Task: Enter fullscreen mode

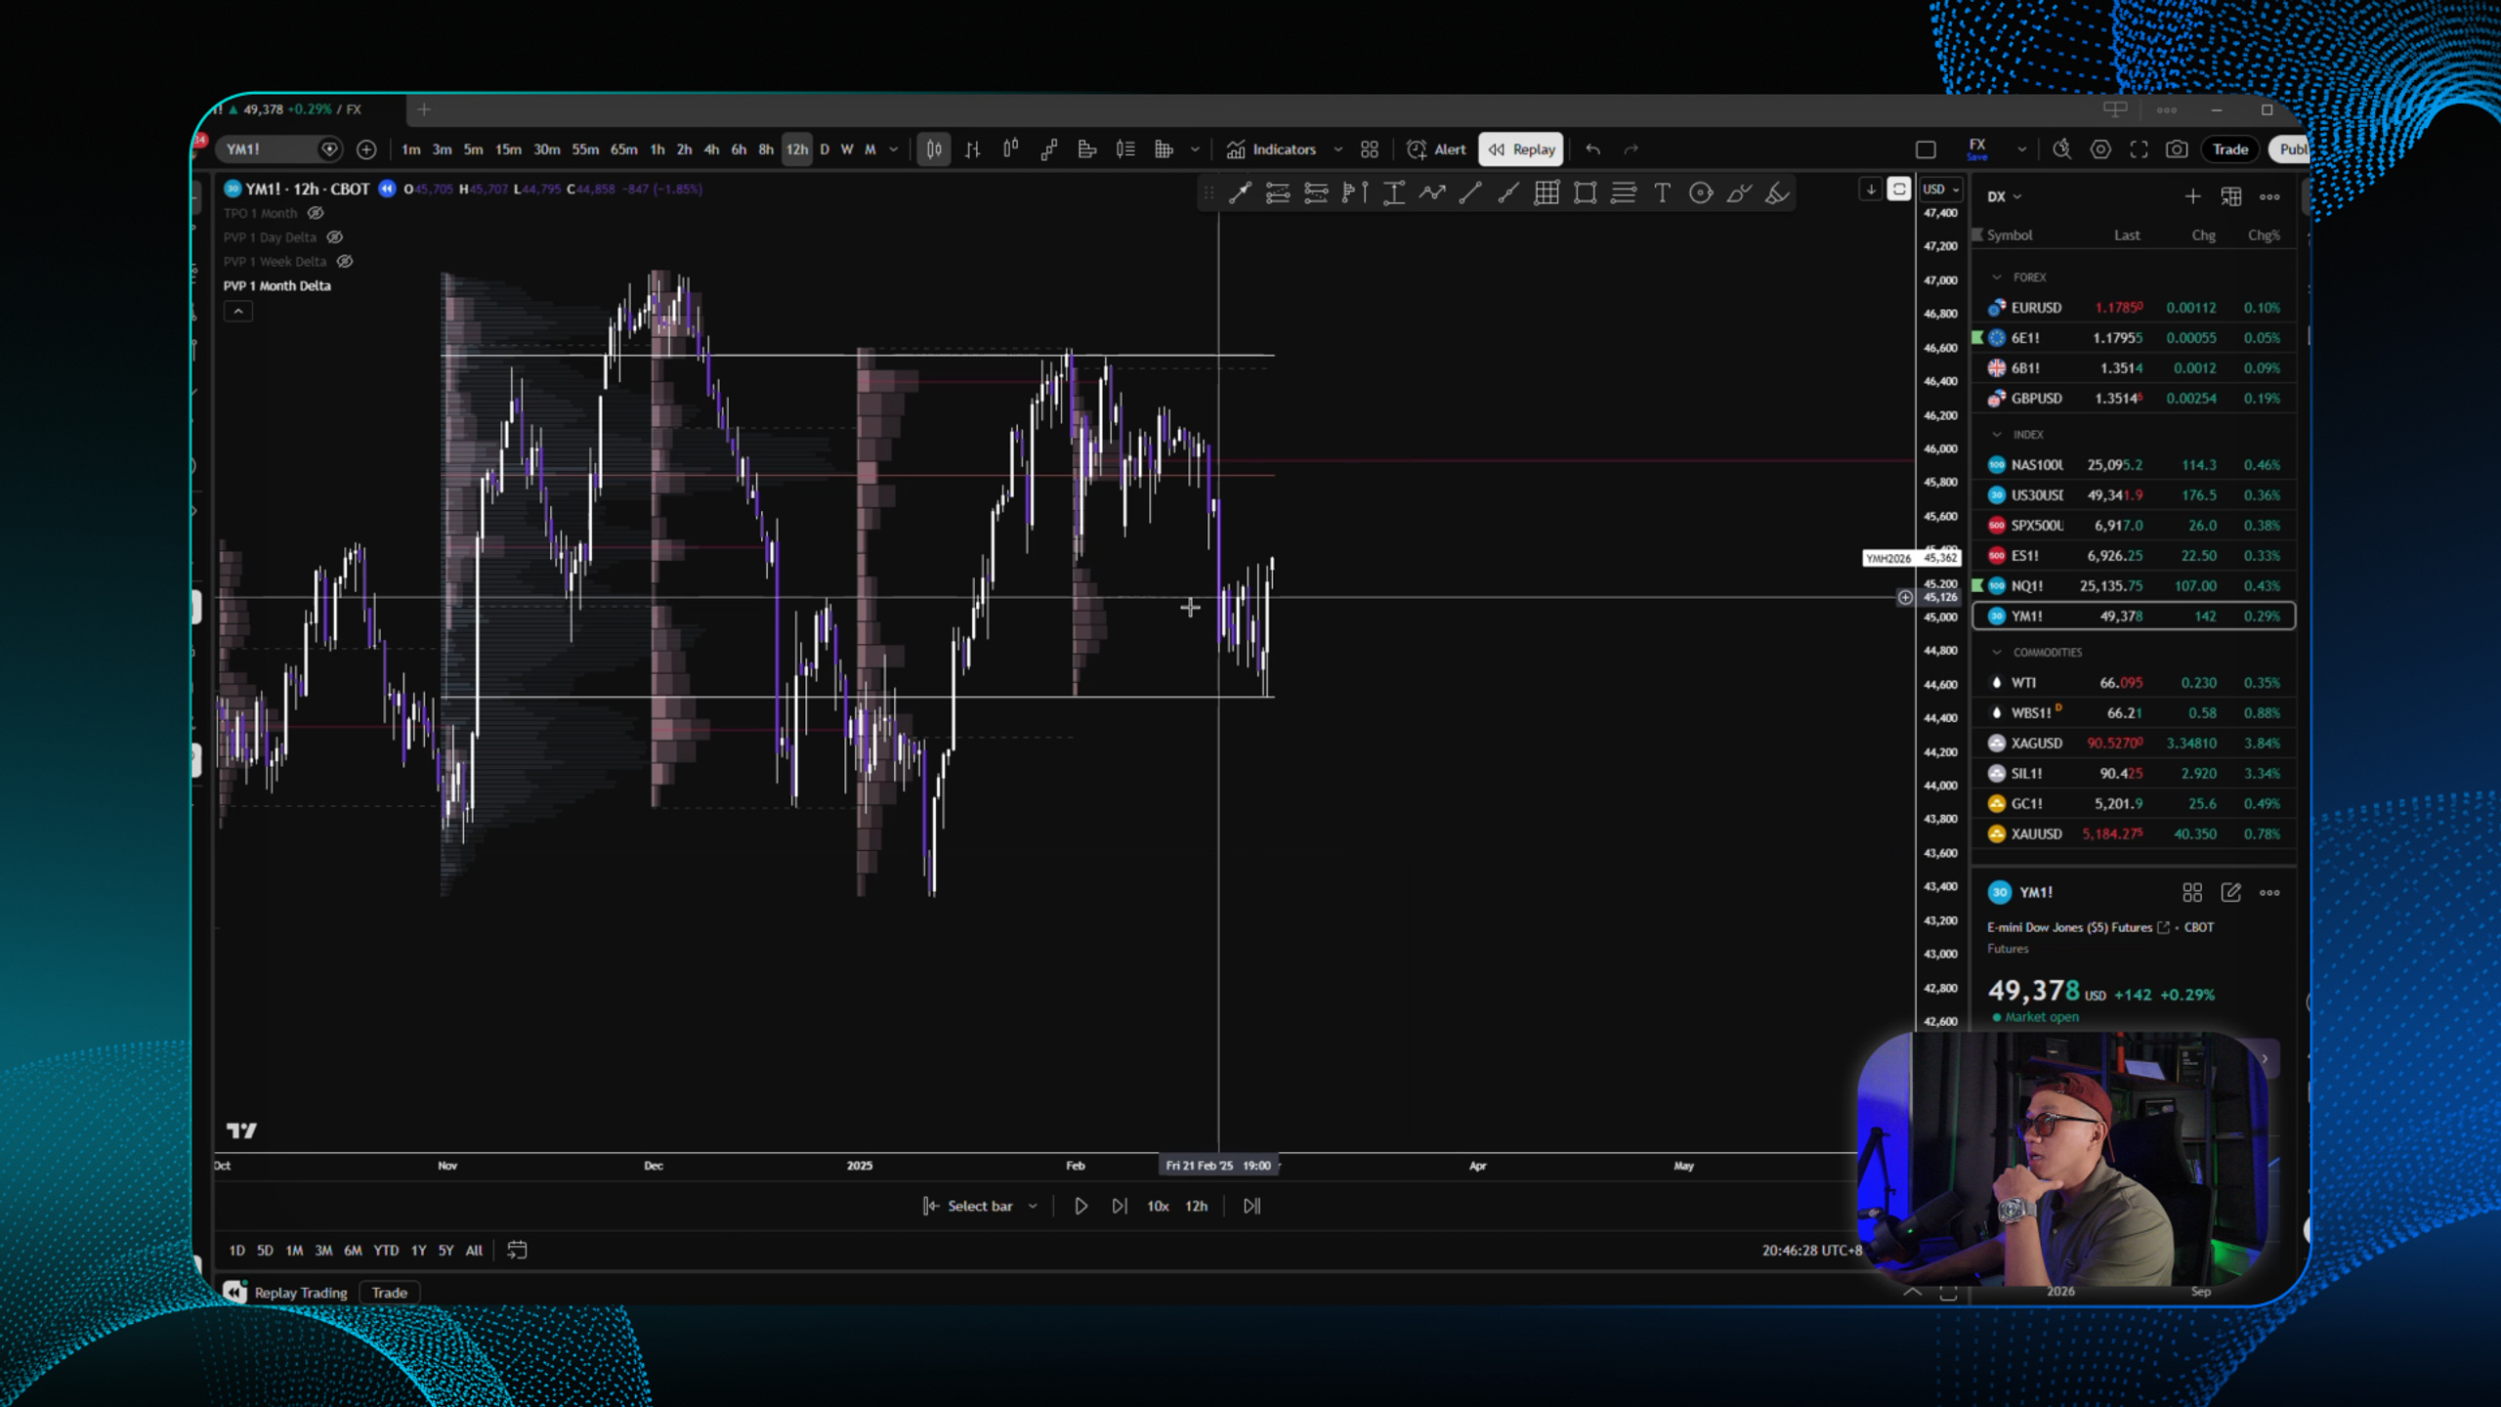Action: click(2139, 149)
